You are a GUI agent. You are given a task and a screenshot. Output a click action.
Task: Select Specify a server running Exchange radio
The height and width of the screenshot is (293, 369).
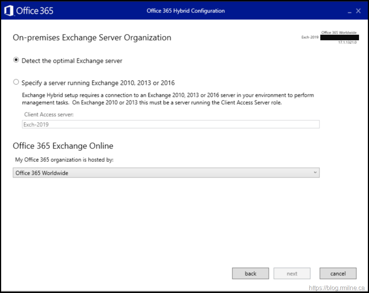(x=16, y=82)
